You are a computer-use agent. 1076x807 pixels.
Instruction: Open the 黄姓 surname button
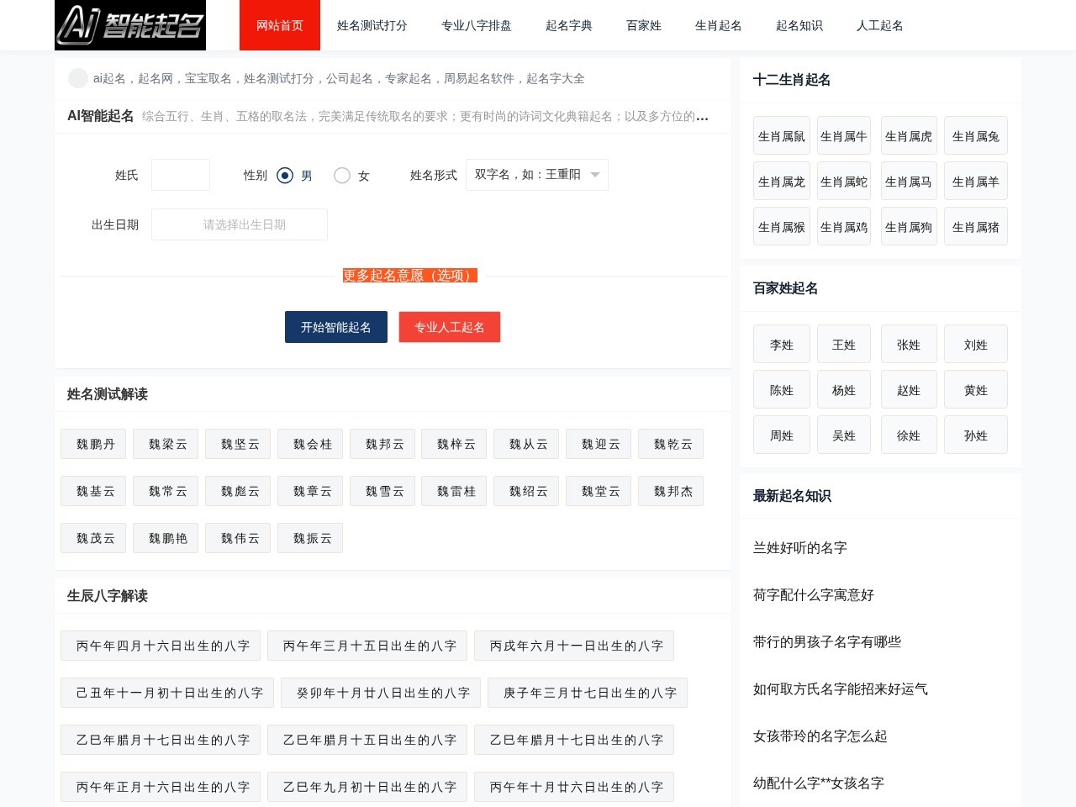tap(976, 389)
